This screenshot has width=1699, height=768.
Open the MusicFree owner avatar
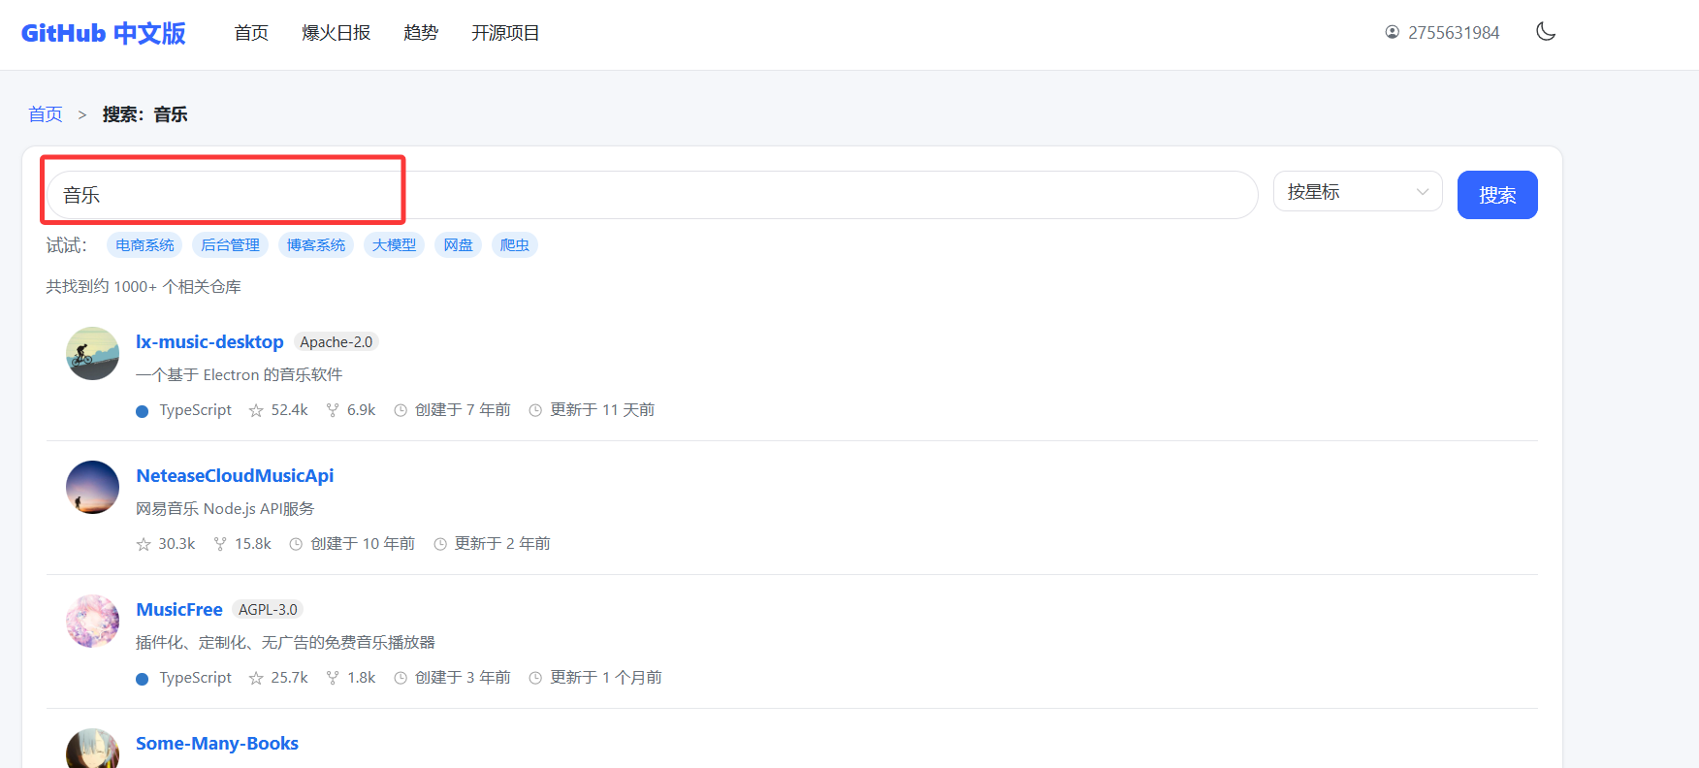pos(92,621)
